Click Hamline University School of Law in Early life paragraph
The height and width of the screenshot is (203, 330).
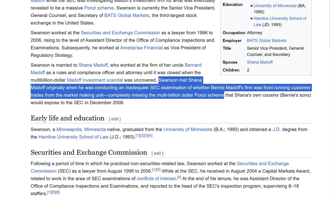tap(73, 137)
